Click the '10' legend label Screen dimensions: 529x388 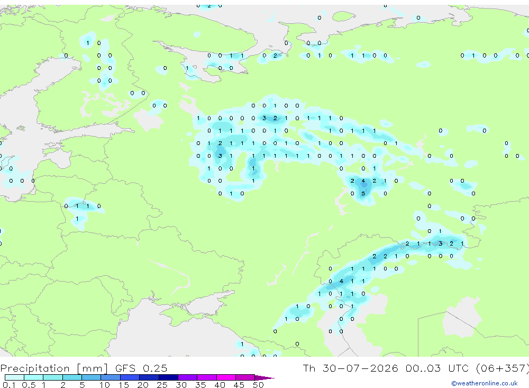click(105, 385)
